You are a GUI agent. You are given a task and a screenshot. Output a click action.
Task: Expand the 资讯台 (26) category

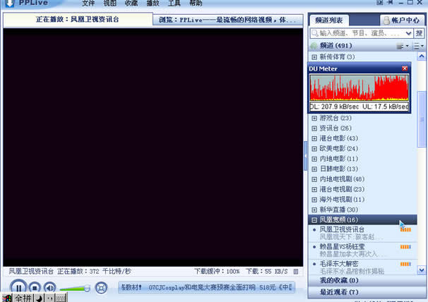point(314,128)
